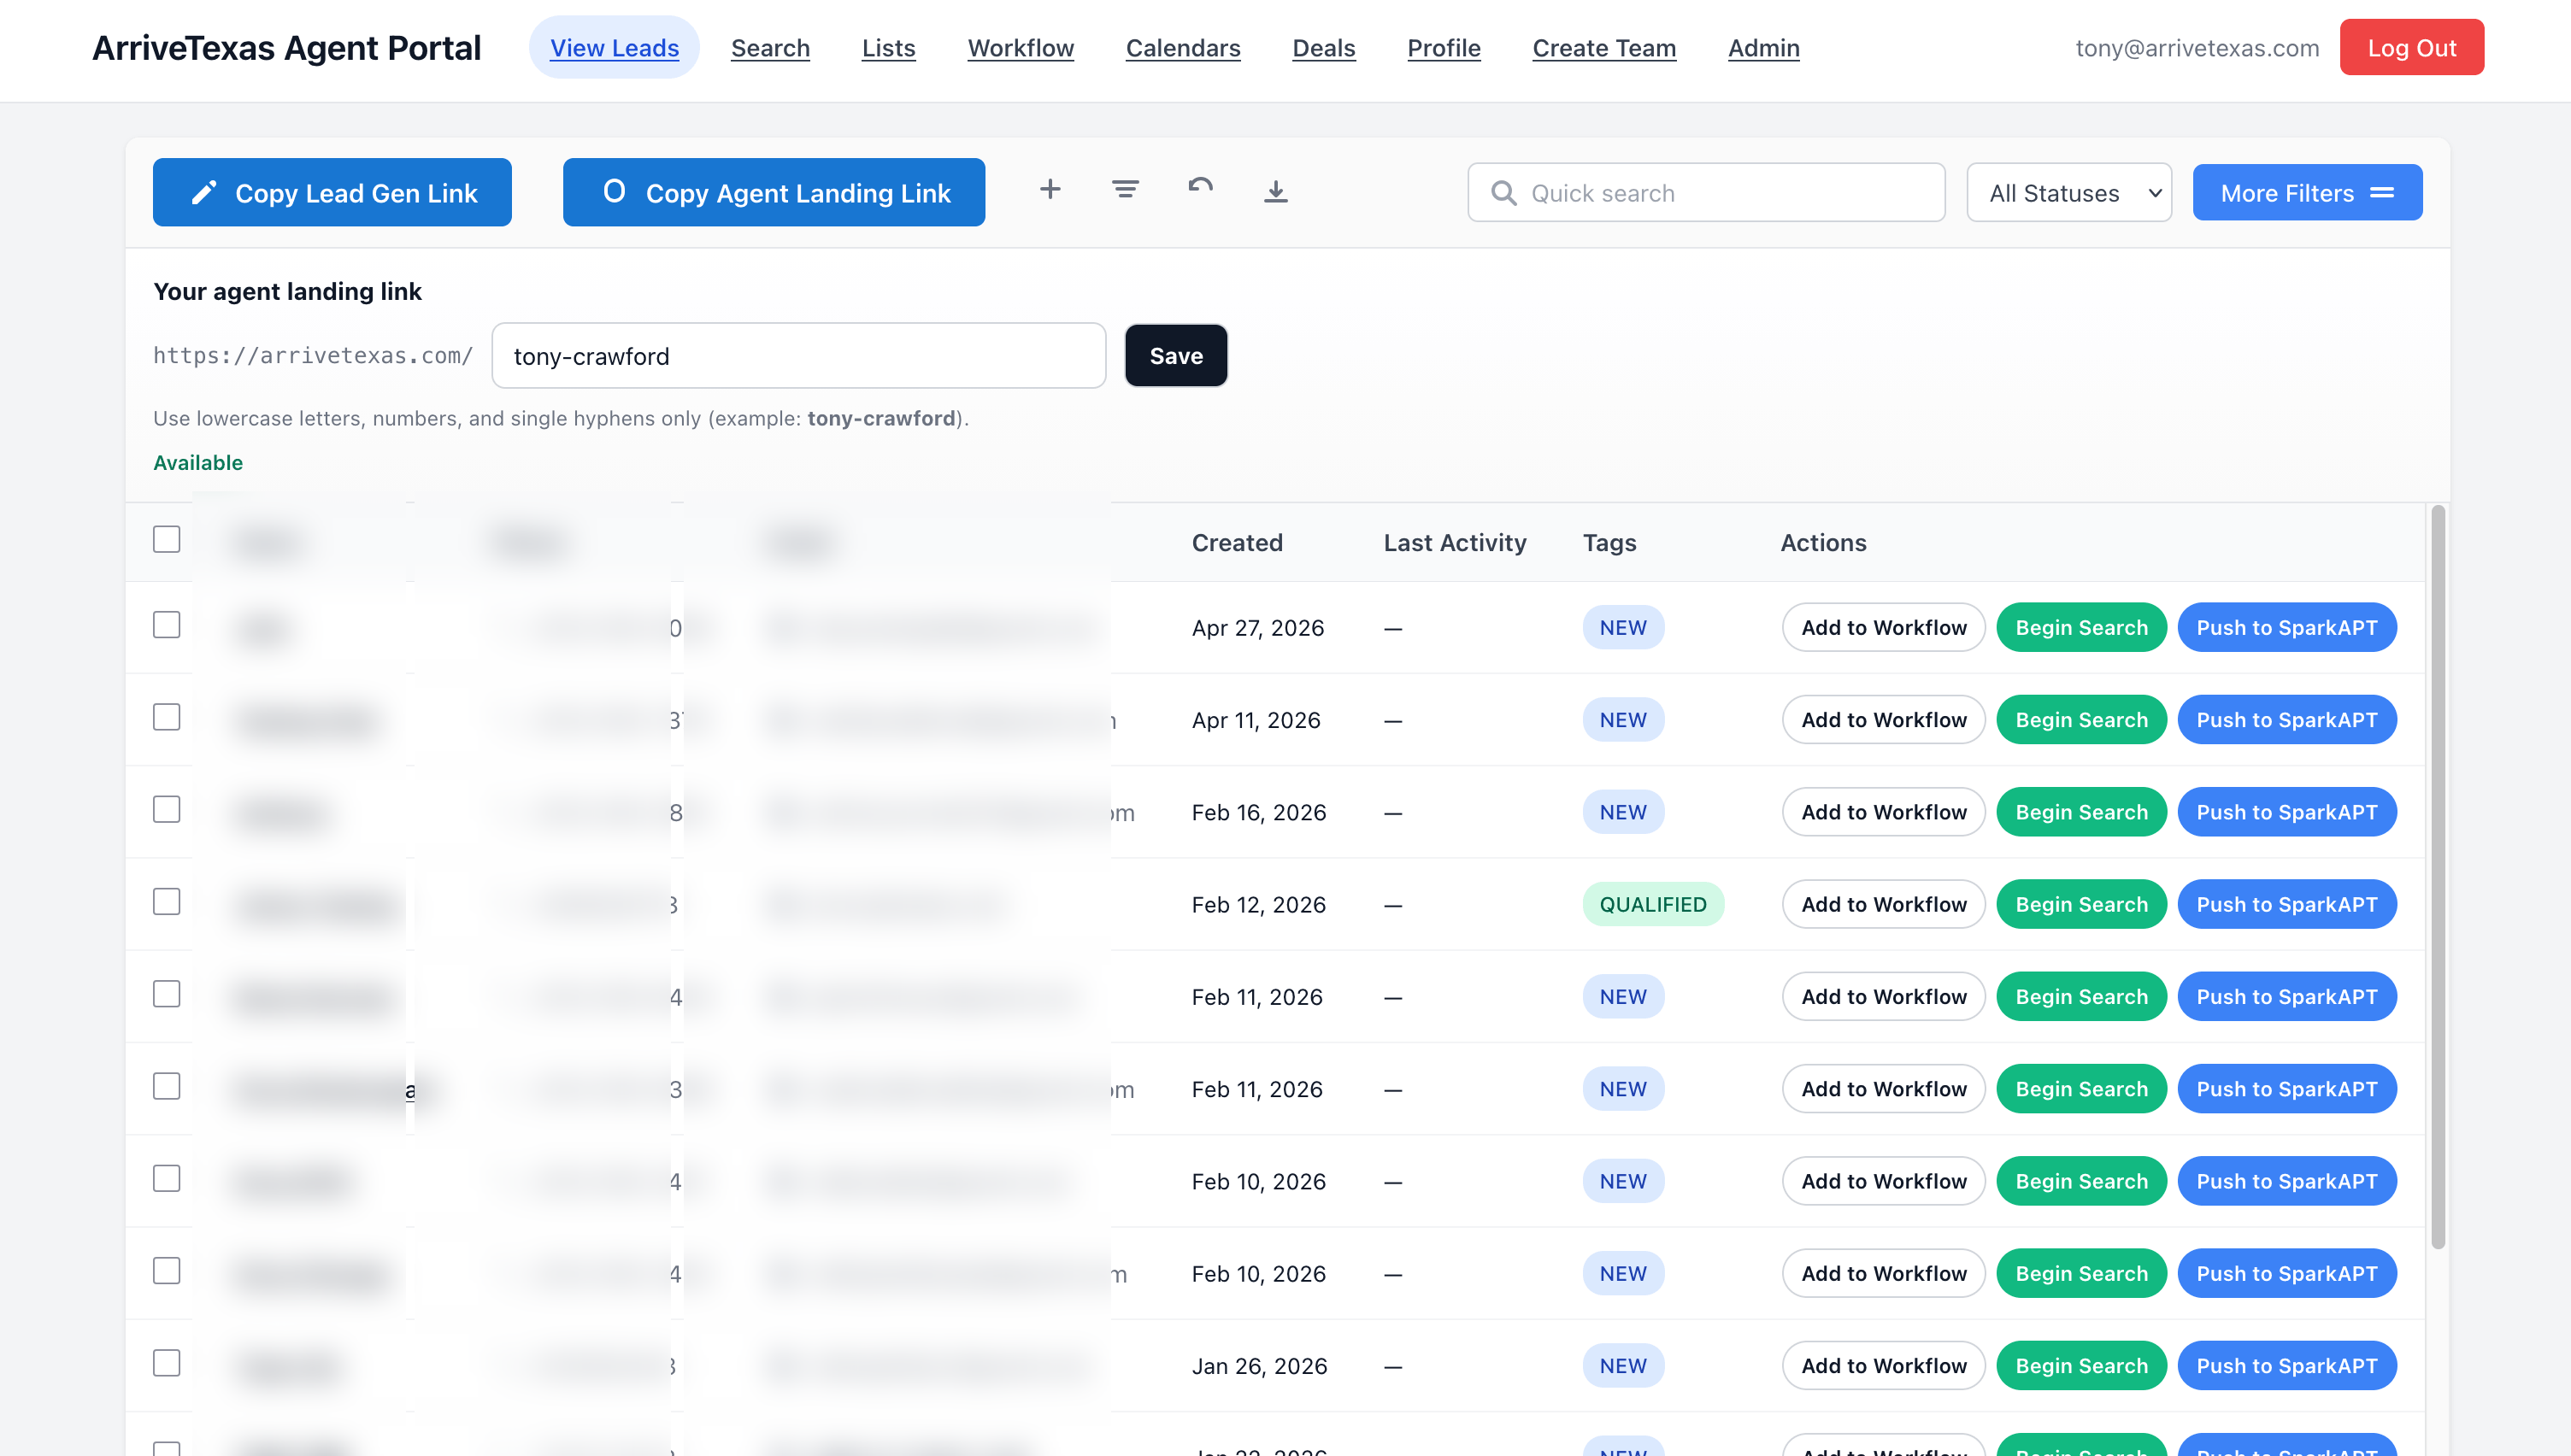Click the Quick search input field
This screenshot has height=1456, width=2571.
(x=1706, y=192)
